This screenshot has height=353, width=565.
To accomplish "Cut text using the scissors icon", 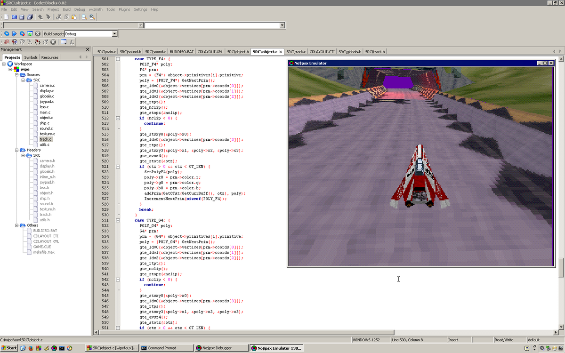I will point(58,16).
